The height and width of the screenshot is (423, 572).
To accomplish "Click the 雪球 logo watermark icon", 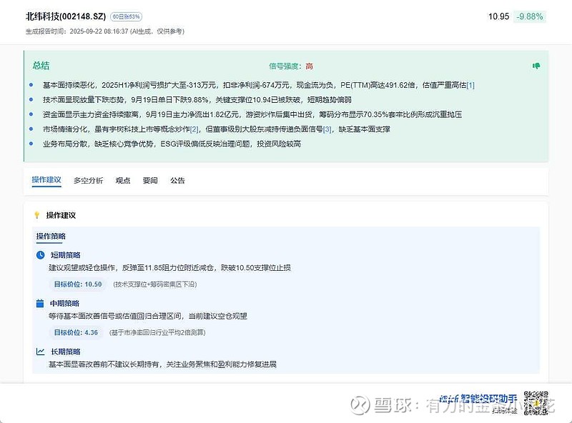I will coord(358,406).
